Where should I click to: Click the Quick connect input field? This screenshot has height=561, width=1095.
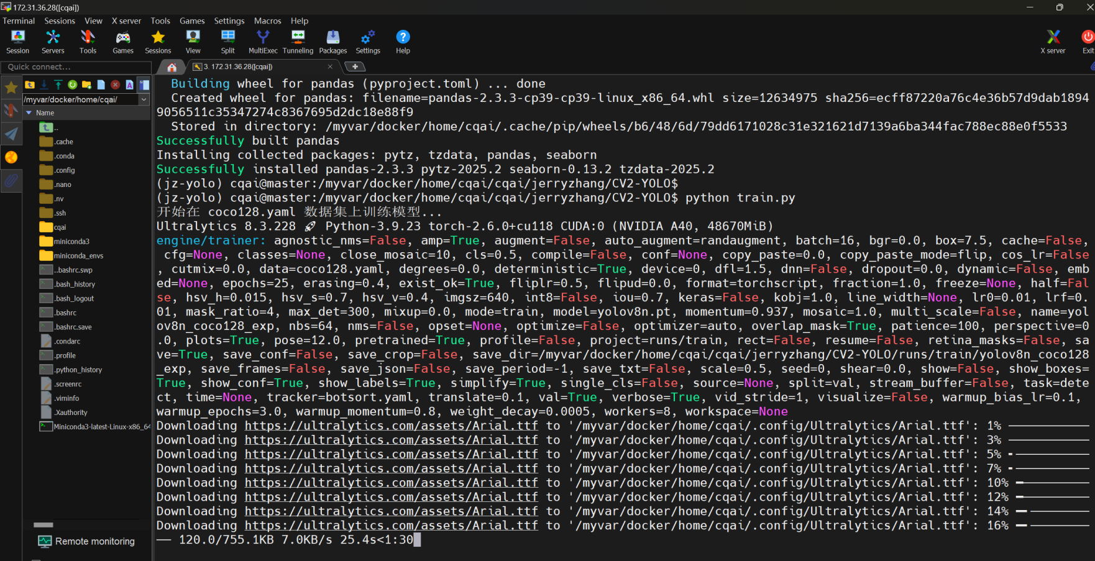(x=76, y=66)
